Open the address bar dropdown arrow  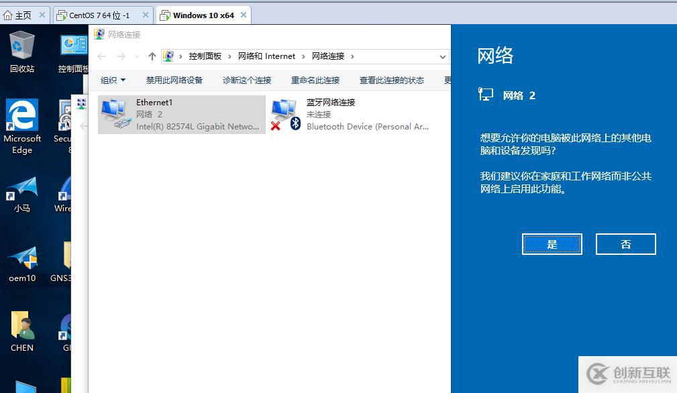(x=443, y=56)
